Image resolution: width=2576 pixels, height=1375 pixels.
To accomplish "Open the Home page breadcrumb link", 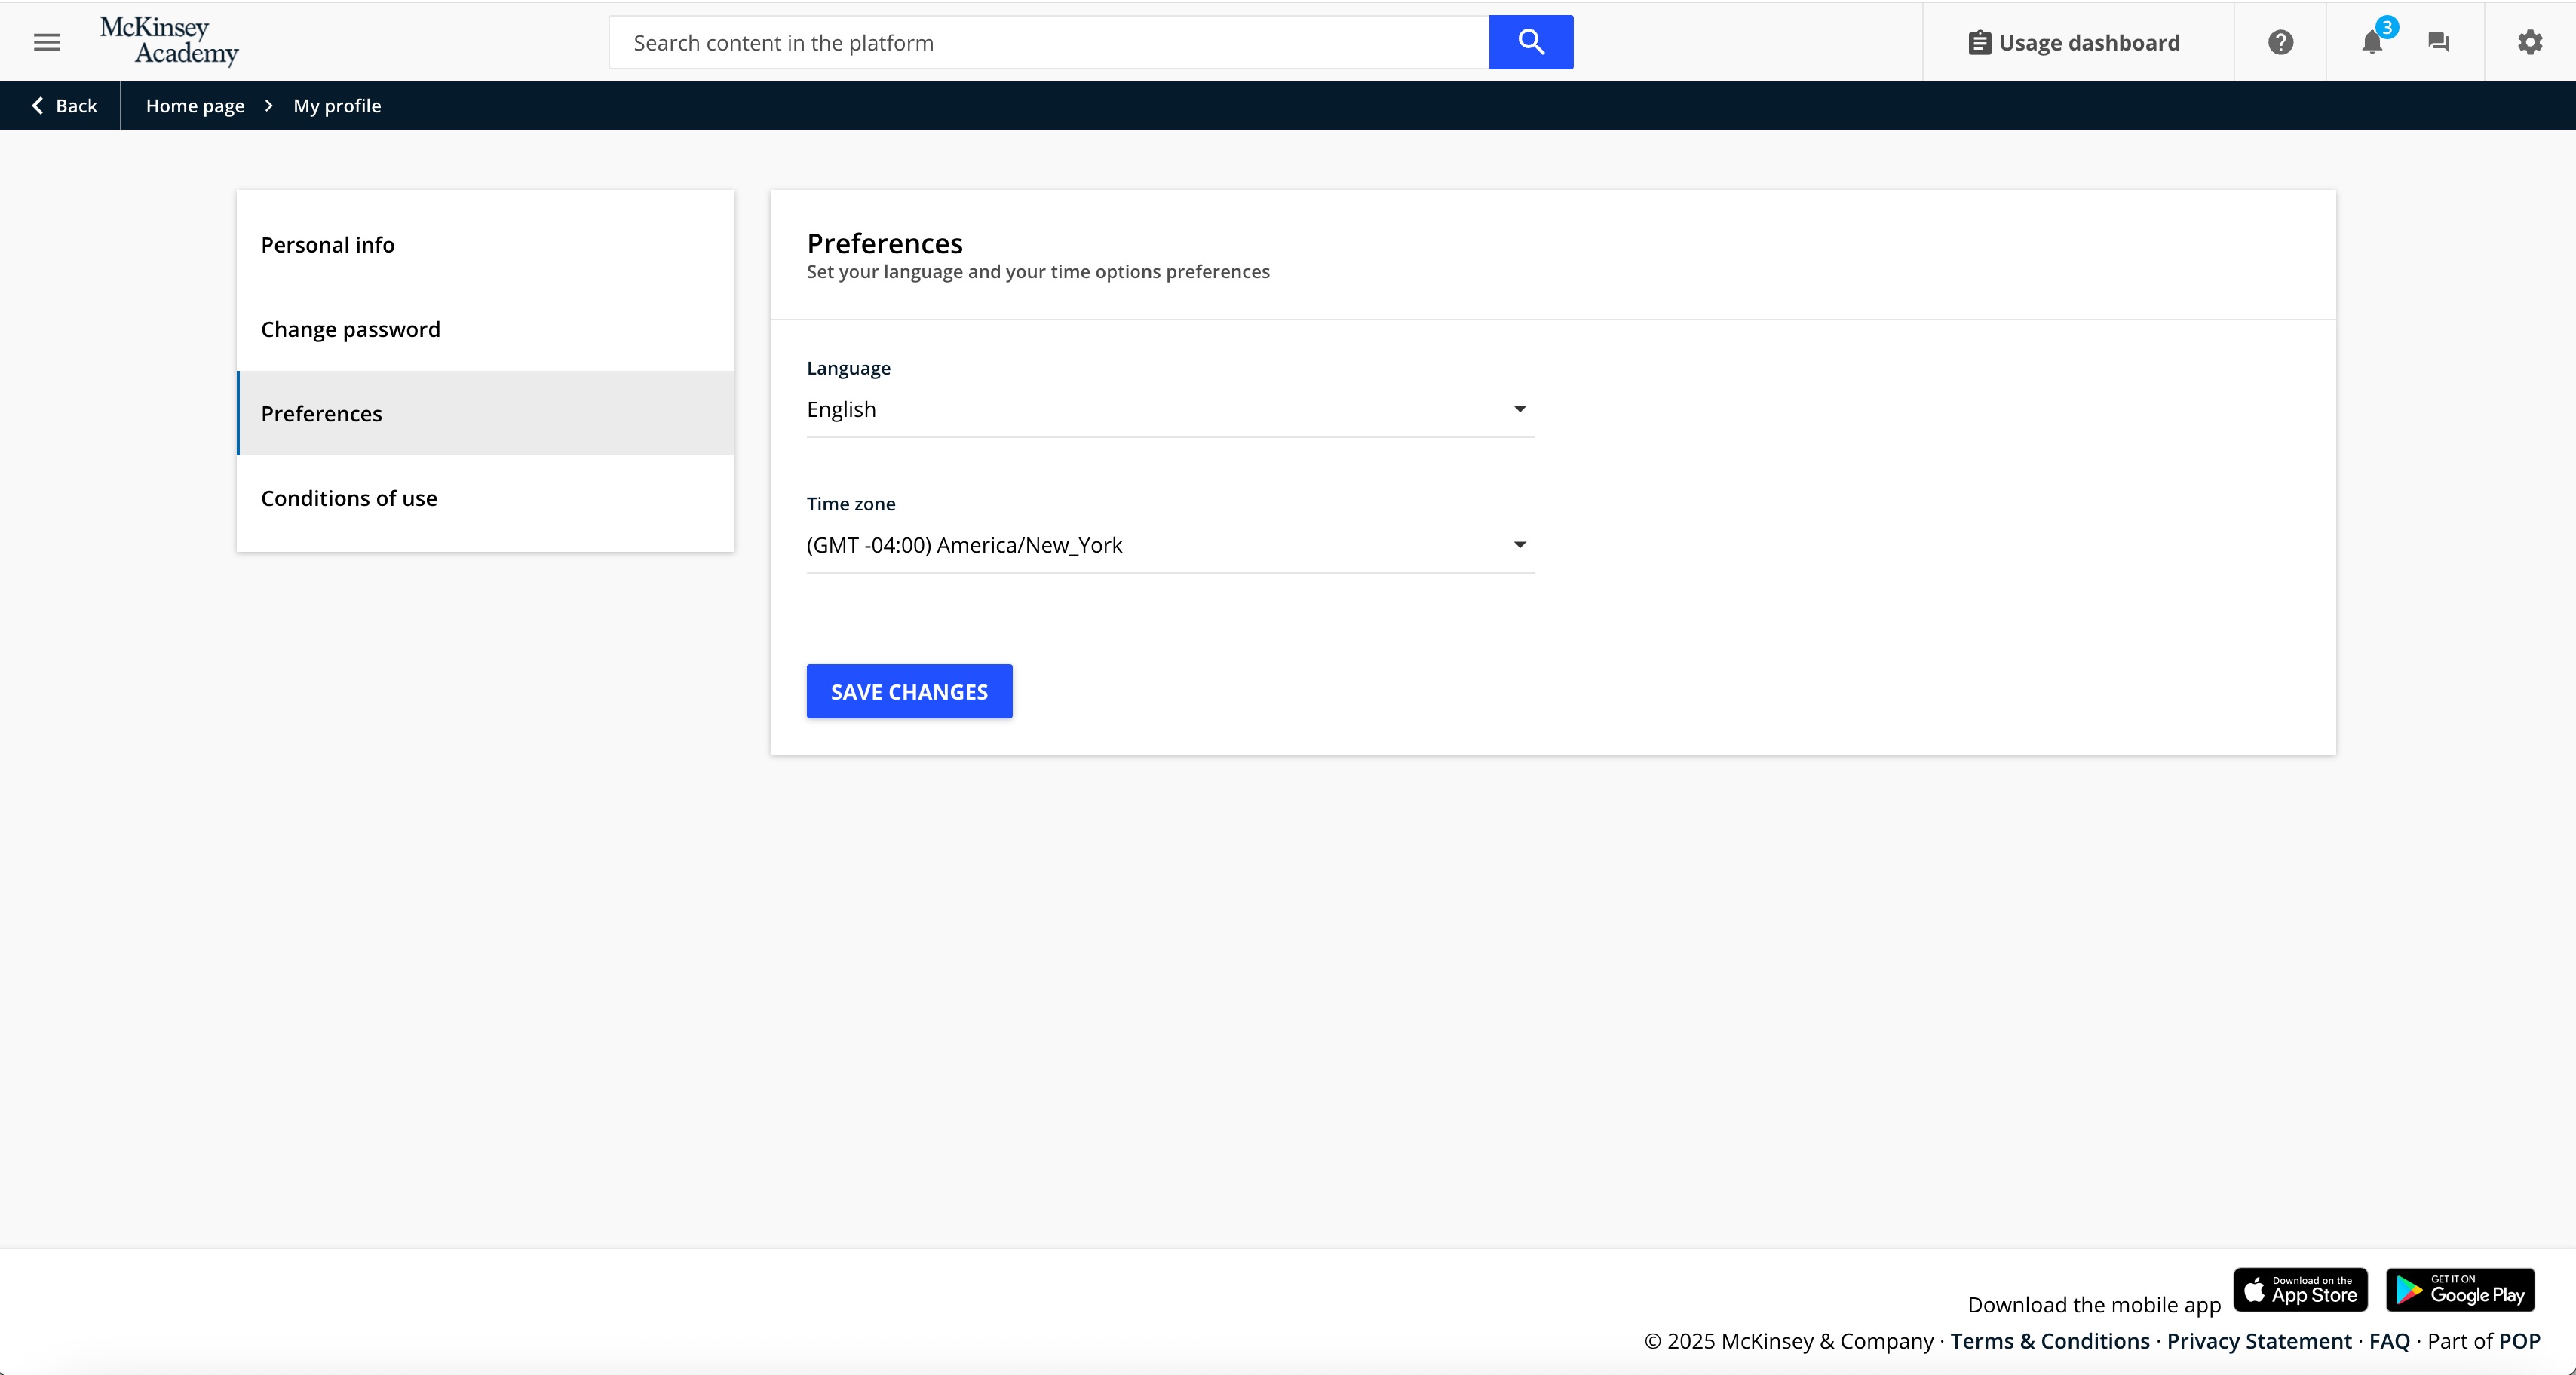I will (195, 106).
